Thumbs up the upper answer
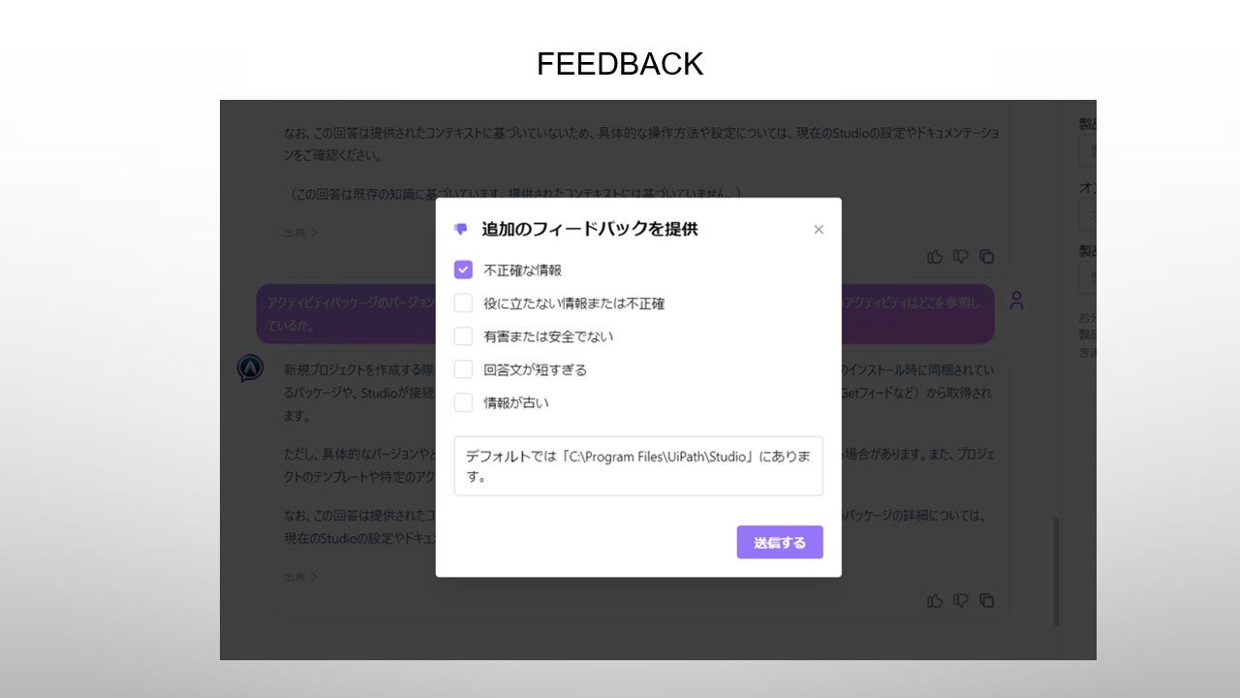The height and width of the screenshot is (698, 1240). click(x=935, y=256)
